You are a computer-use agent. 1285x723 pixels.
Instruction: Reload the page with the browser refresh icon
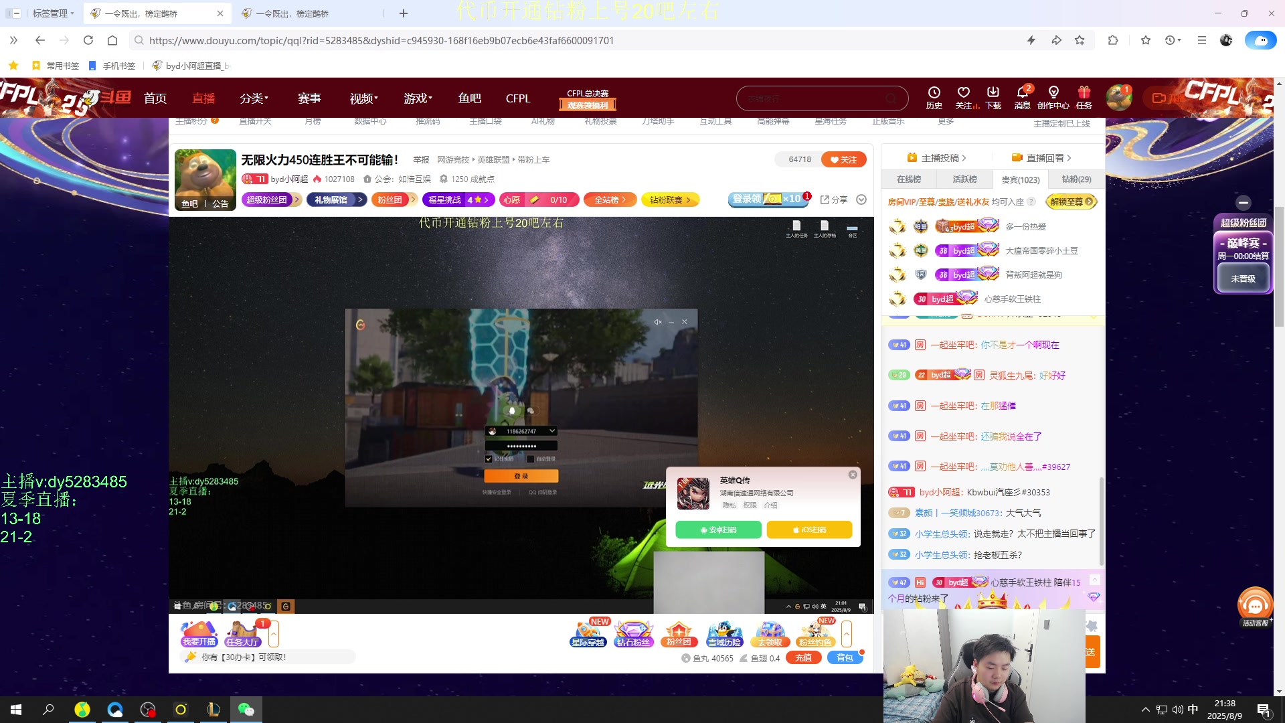88,40
